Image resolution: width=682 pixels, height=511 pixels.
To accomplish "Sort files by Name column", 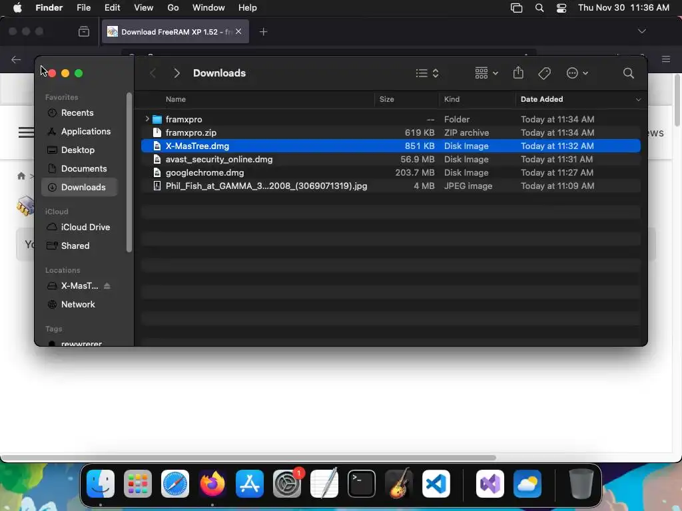I will (x=175, y=99).
